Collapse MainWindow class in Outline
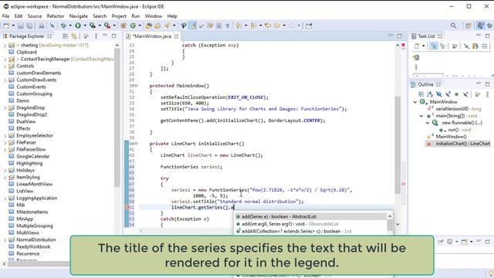The width and height of the screenshot is (494, 278). (x=415, y=102)
